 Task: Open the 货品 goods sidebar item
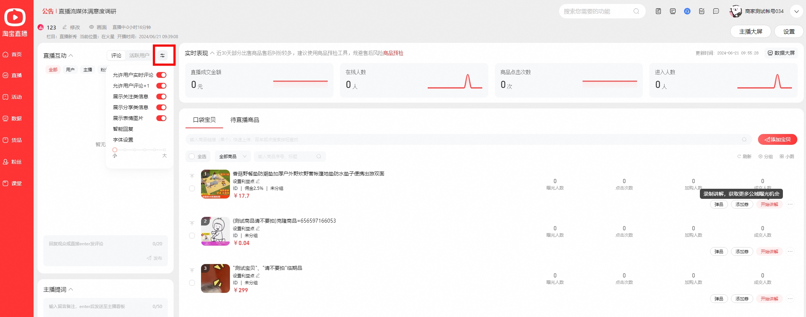coord(13,140)
